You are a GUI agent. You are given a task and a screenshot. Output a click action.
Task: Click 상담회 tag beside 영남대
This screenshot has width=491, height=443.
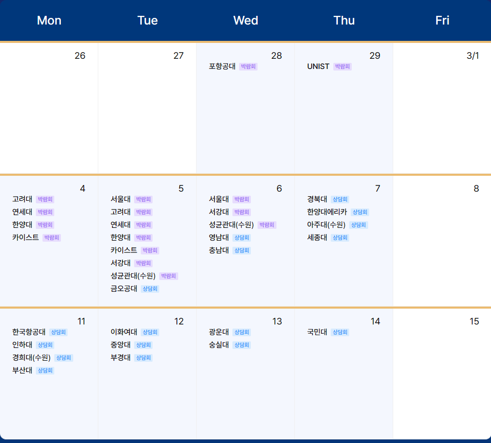(x=242, y=238)
